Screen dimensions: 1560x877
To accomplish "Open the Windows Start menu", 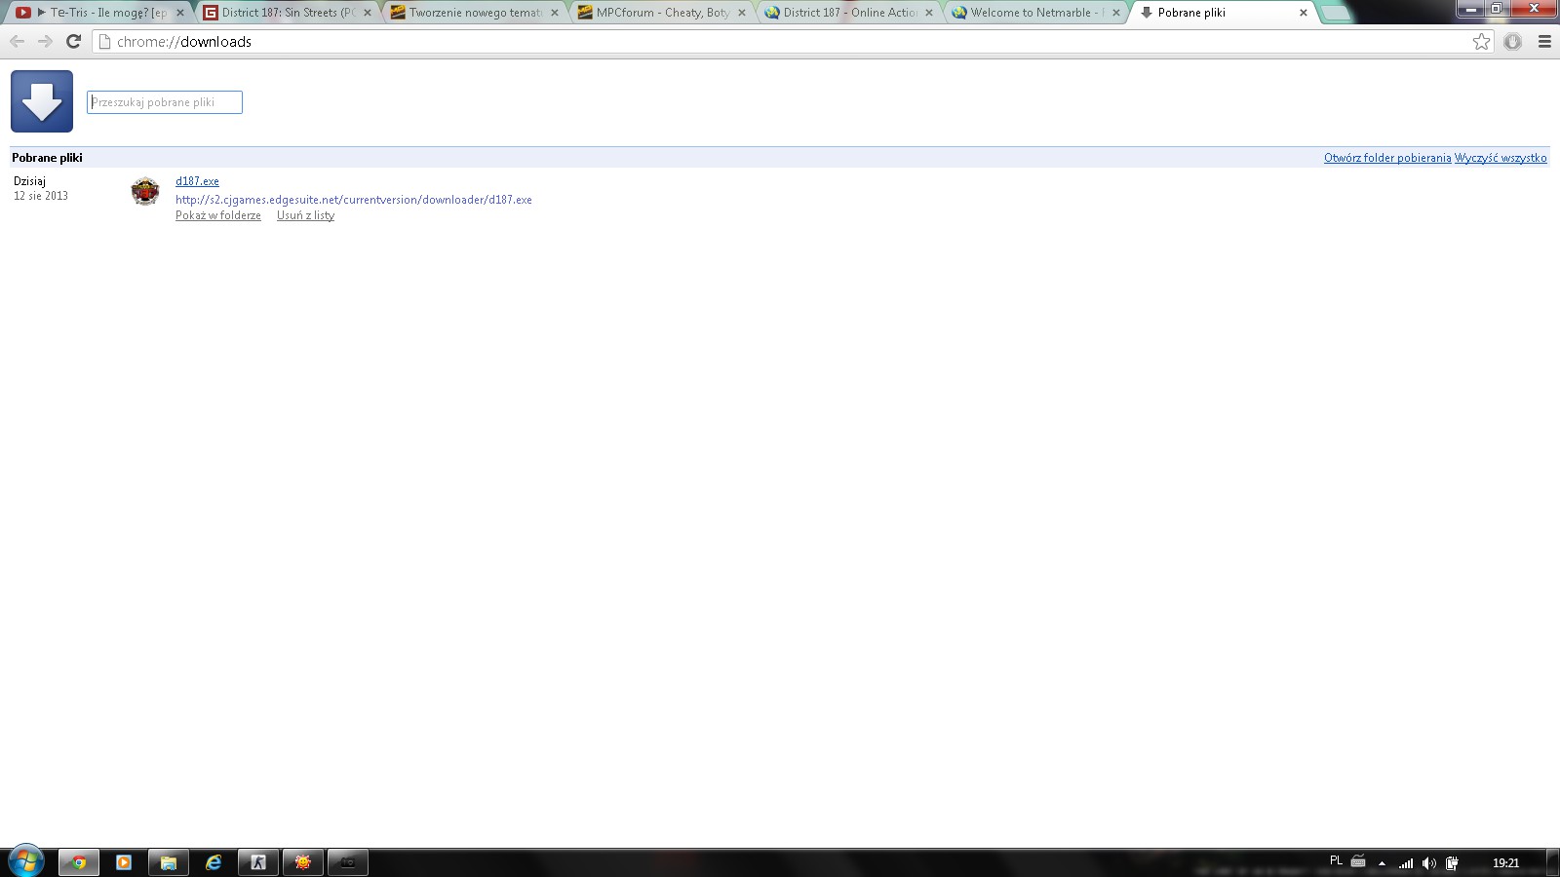I will click(x=25, y=861).
